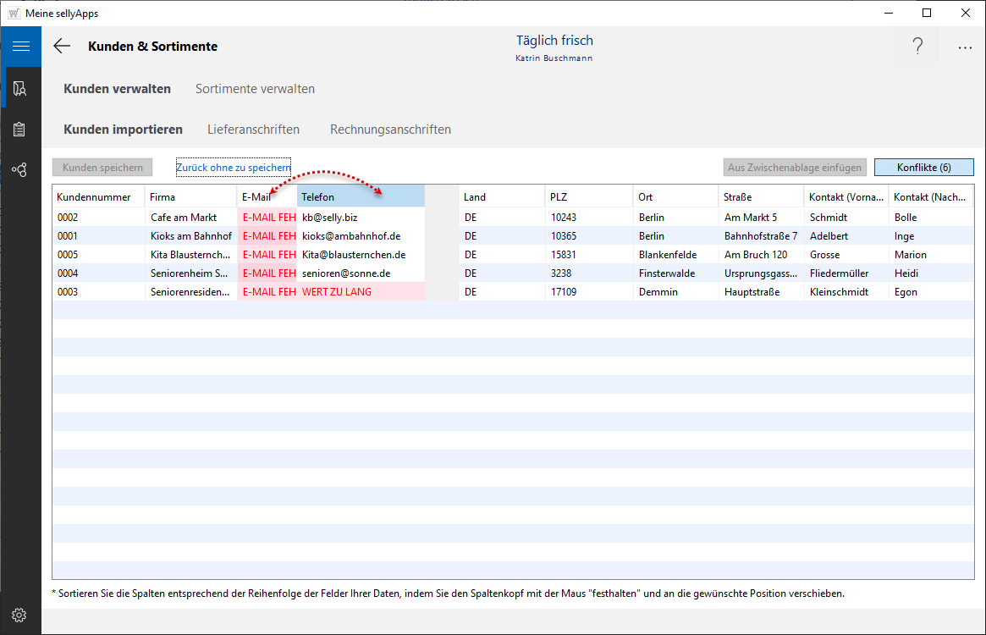Open the customers and assortments sidebar icon
The width and height of the screenshot is (986, 635).
pyautogui.click(x=20, y=88)
